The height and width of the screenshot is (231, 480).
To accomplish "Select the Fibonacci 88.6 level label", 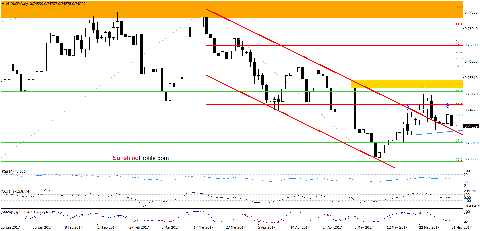I will click(x=459, y=25).
